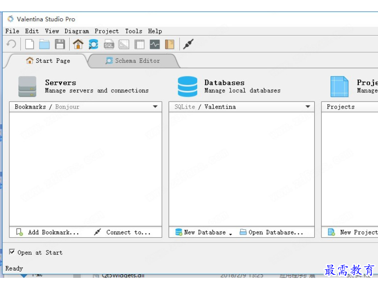378x284 pixels.
Task: Toggle the Open at Start checkbox
Action: coord(12,252)
